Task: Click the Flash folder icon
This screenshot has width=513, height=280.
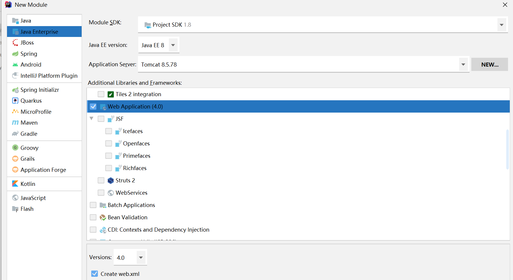Action: tap(15, 209)
